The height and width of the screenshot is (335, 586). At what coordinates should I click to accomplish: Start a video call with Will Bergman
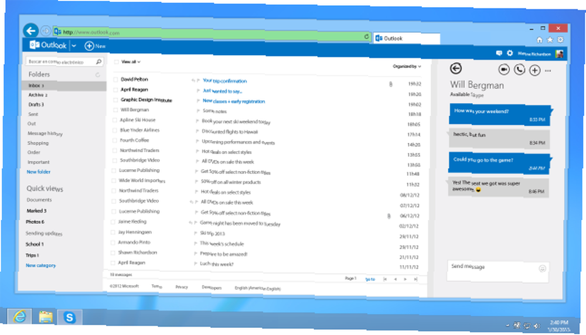504,70
